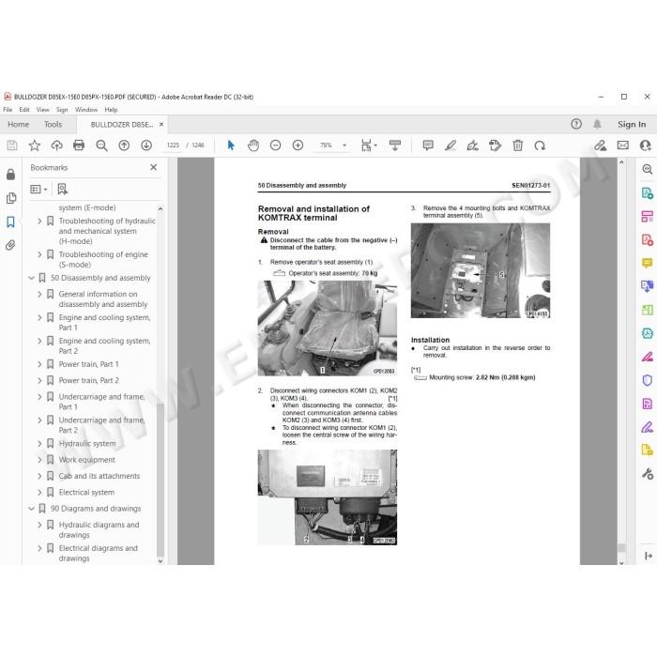Click the document vertical scrollbar thumb
The width and height of the screenshot is (657, 657).
tap(621, 547)
